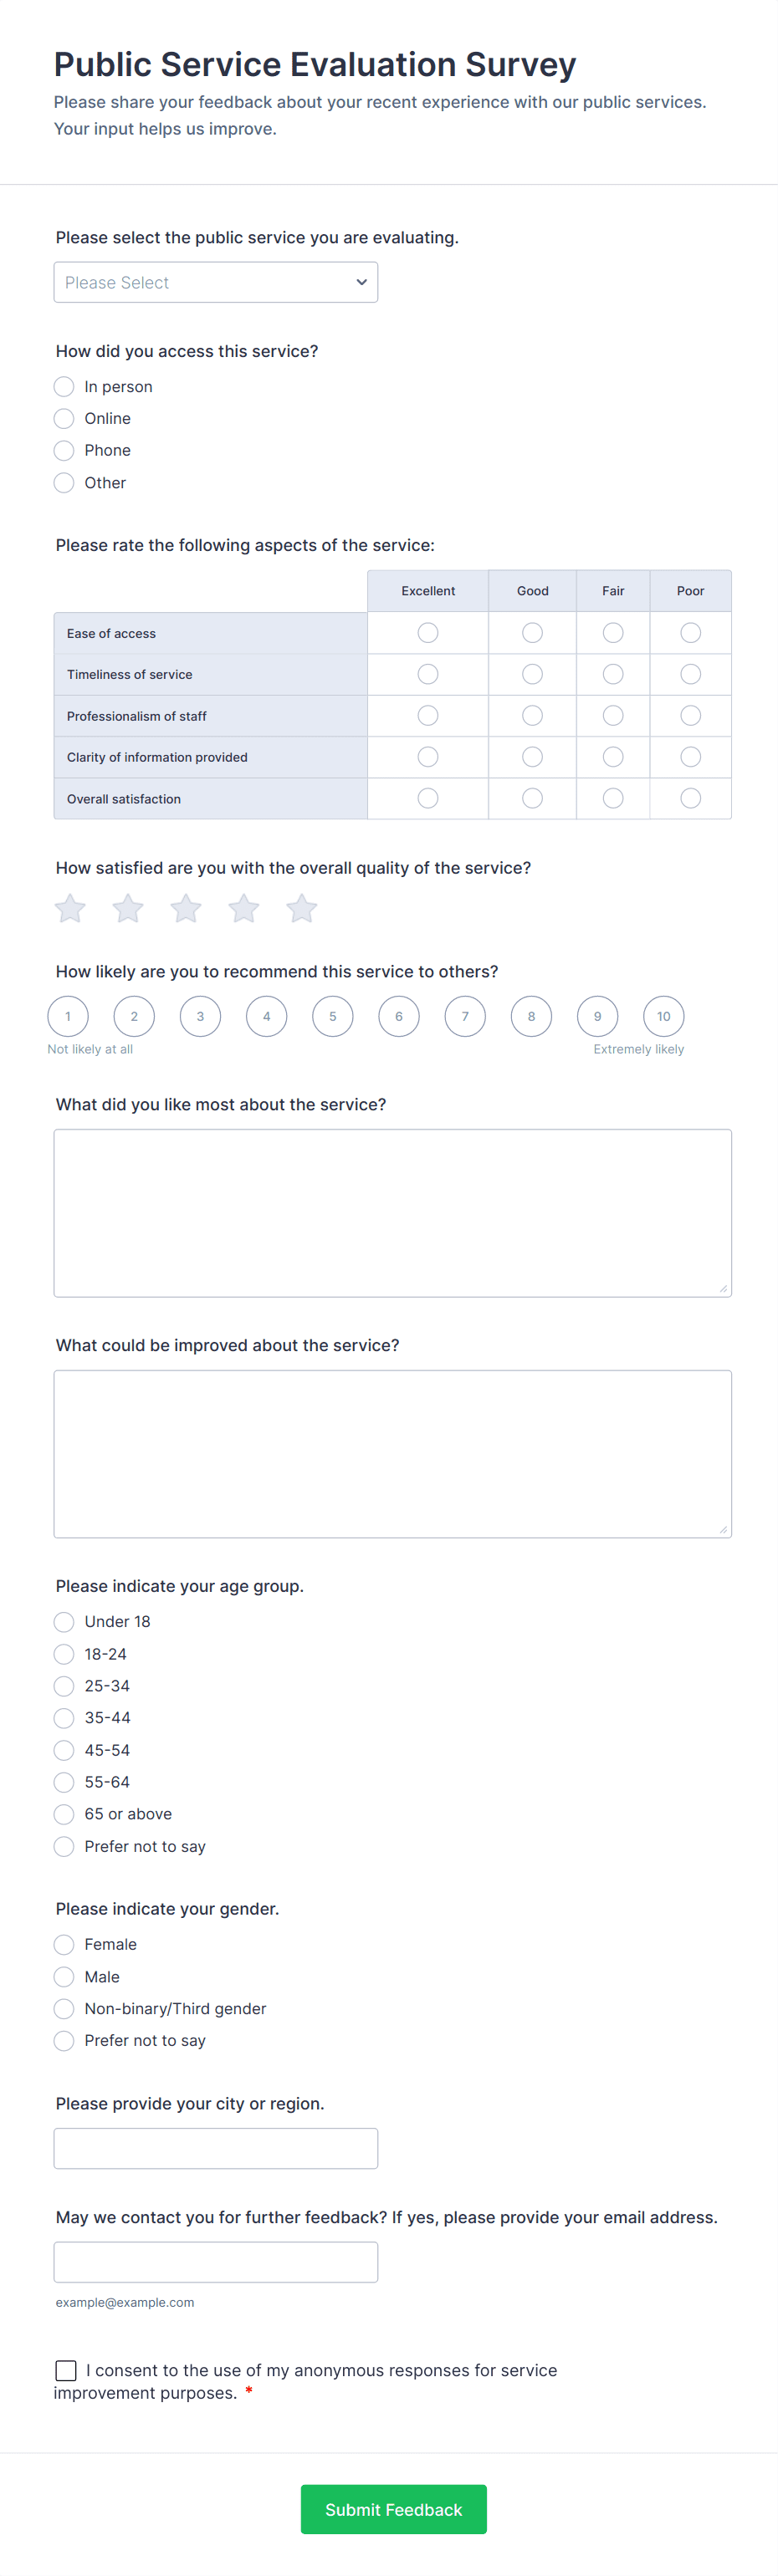This screenshot has height=2576, width=778.
Task: Rate Ease of access as Excellent
Action: tap(428, 633)
